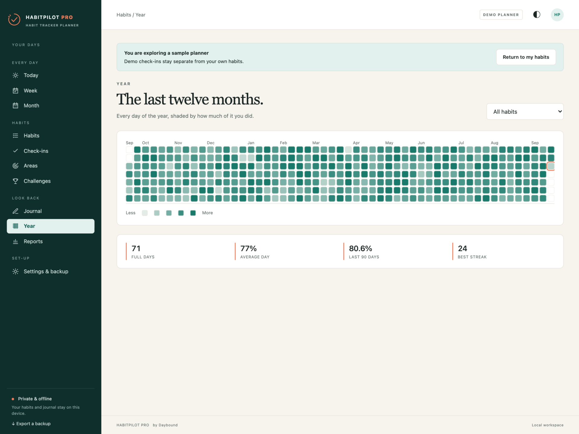
Task: Open the Week view in sidebar
Action: 50,90
